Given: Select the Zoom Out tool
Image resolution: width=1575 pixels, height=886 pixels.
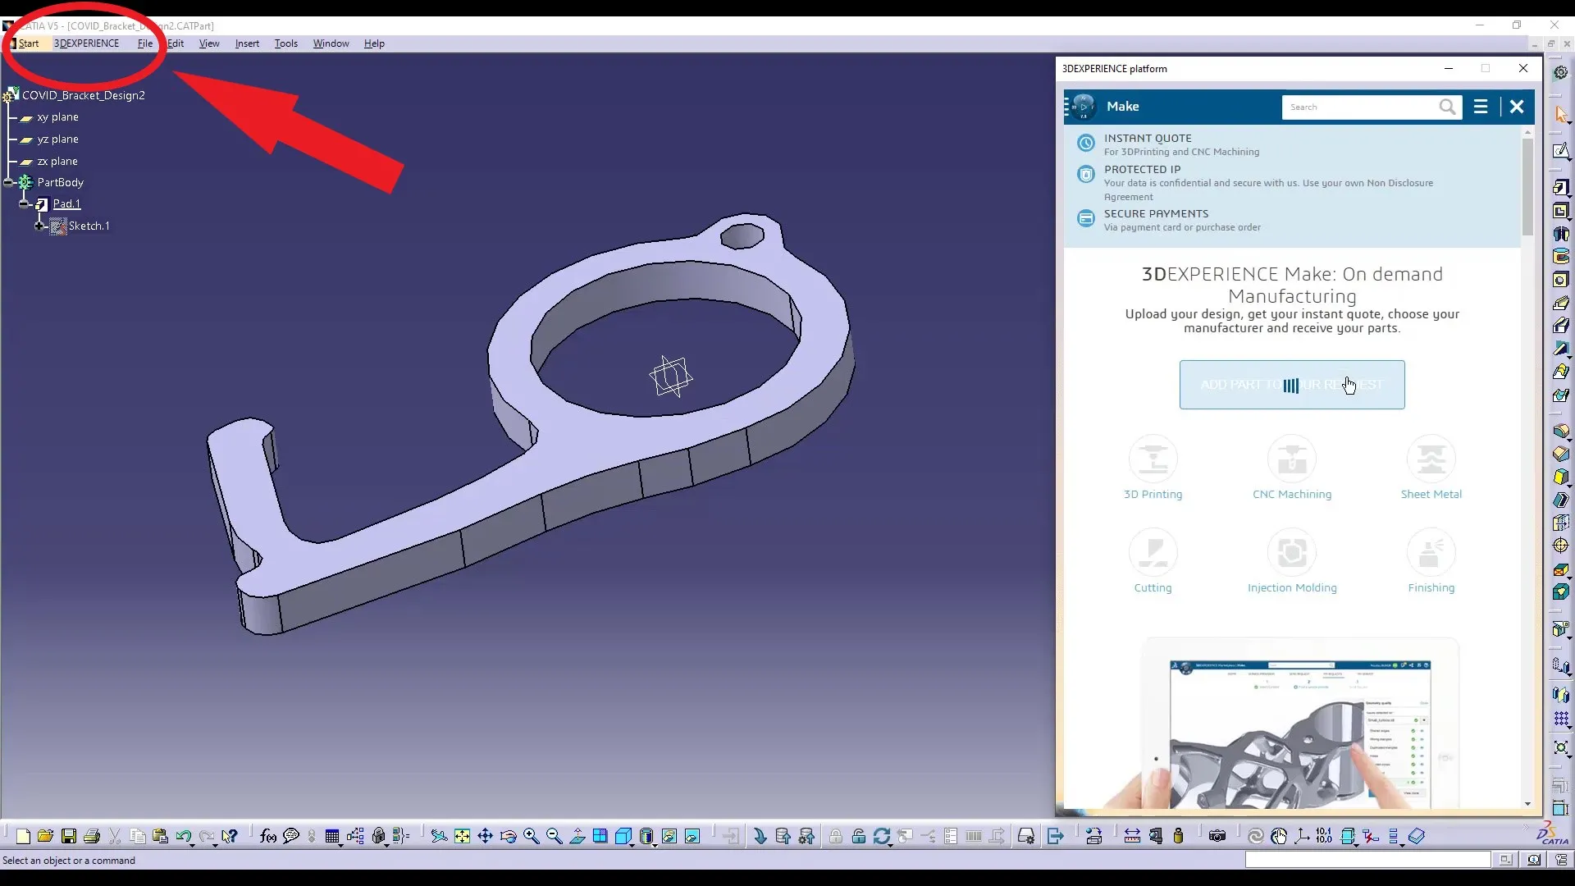Looking at the screenshot, I should [554, 836].
